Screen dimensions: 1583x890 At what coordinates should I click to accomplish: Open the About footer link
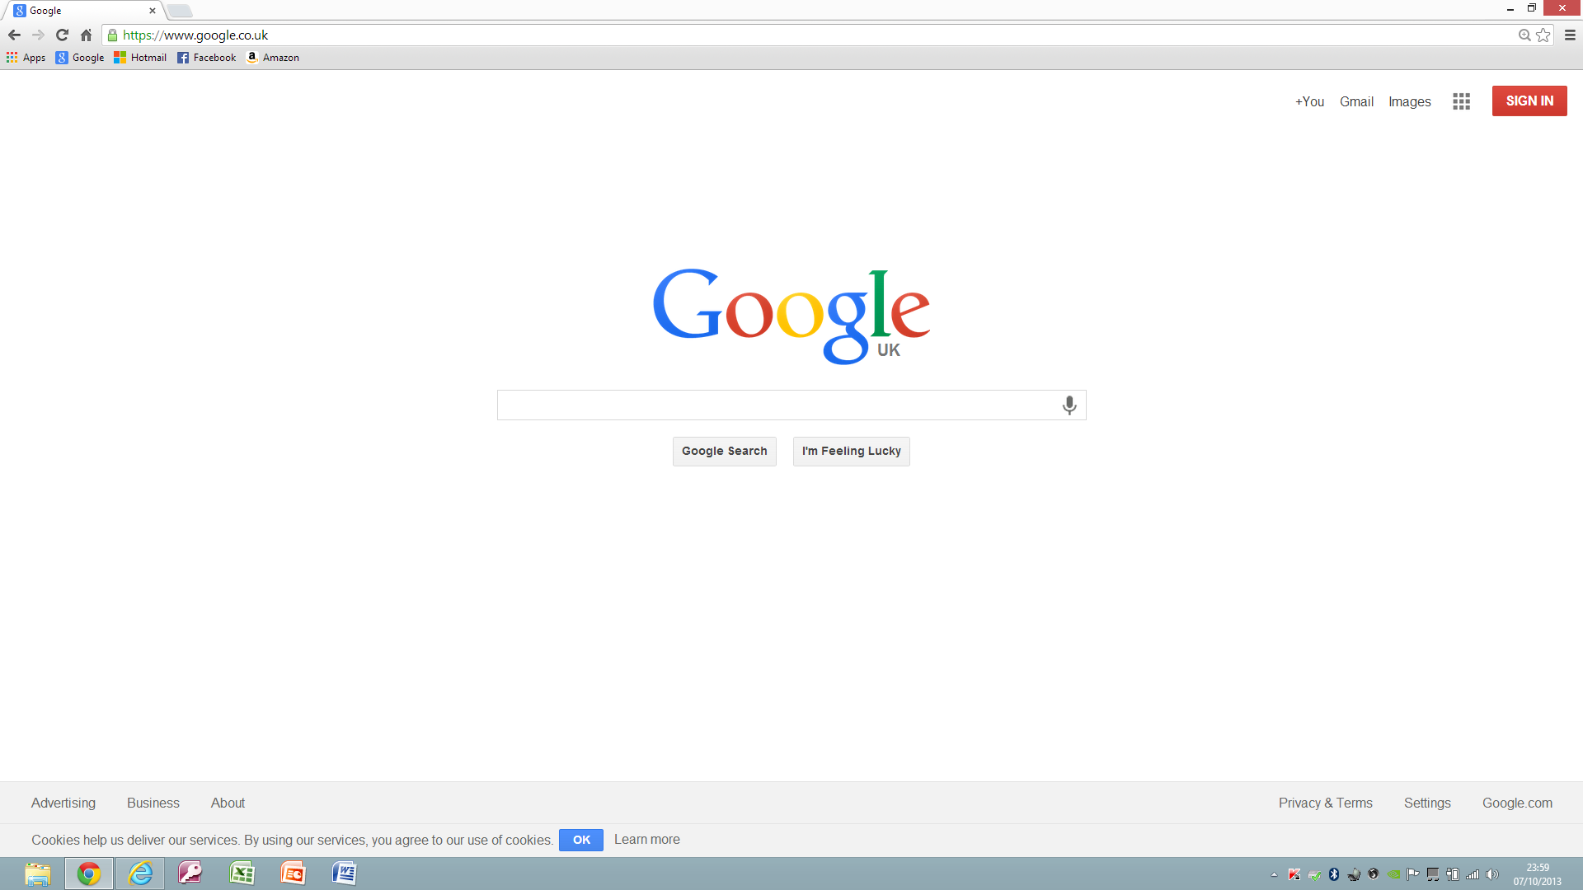pos(228,803)
